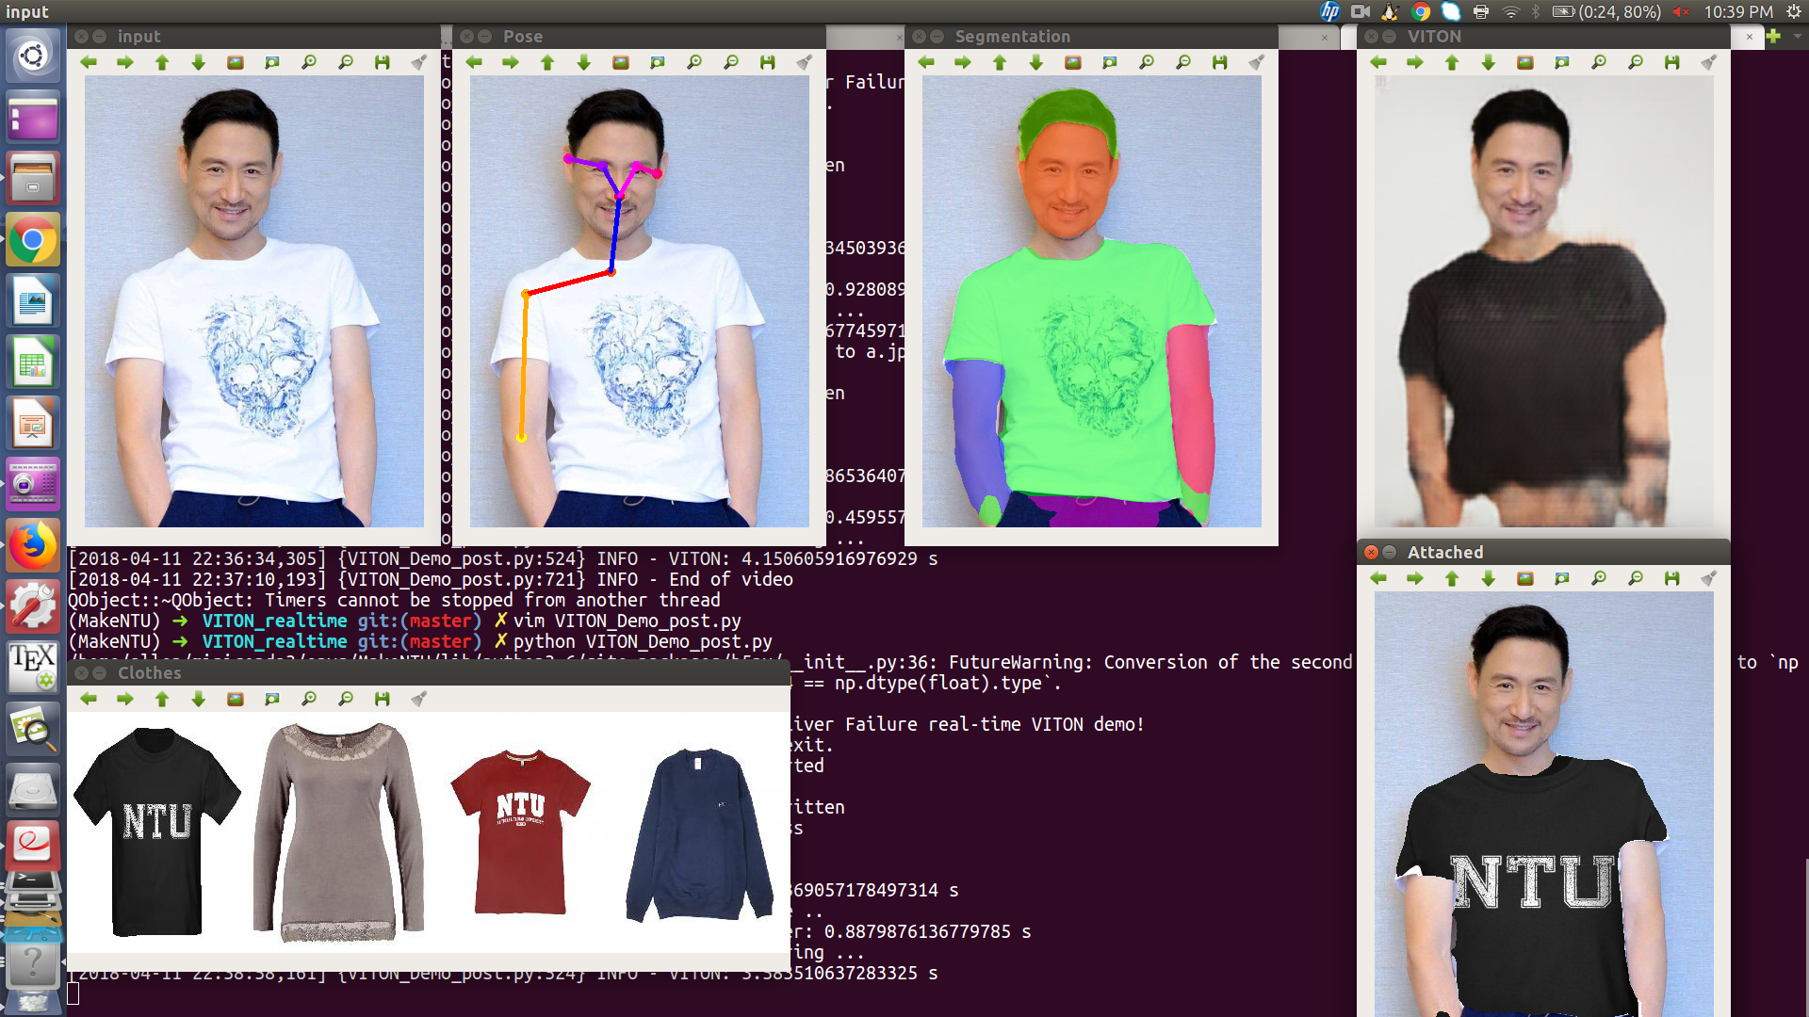Pan left in the VITON window
This screenshot has width=1809, height=1017.
click(x=1378, y=62)
